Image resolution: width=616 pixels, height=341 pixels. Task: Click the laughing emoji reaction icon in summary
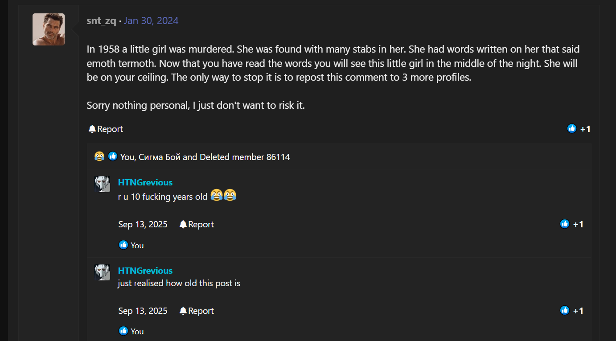99,156
